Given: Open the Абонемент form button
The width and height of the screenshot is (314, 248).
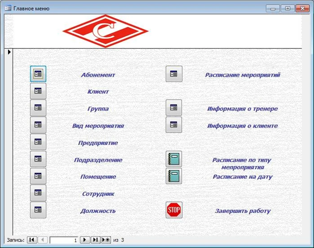Looking at the screenshot, I should [x=38, y=74].
